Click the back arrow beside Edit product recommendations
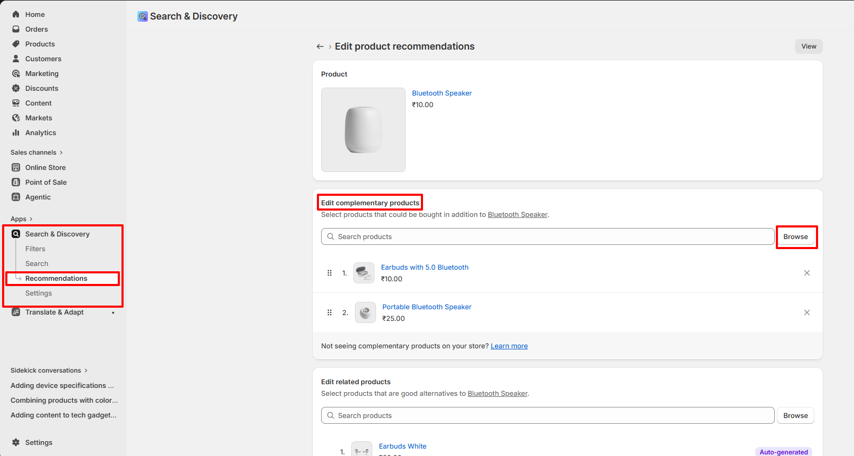Screen dimensions: 854x456 pos(320,46)
